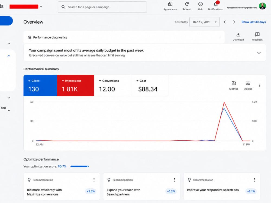This screenshot has width=271, height=203.
Task: Change the Clicks metric dropdown
Action: (x=29, y=81)
